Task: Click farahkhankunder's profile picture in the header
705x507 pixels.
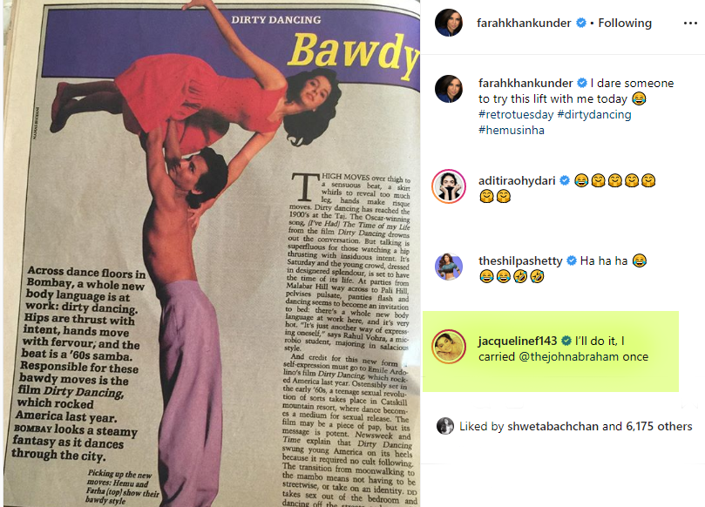Action: click(x=449, y=23)
